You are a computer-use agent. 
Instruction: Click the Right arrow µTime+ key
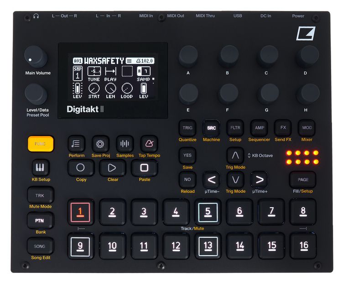point(260,179)
